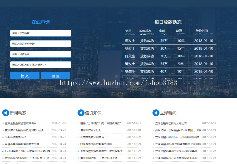Click the » arrow before 立泽金融乔迁新办公司之喜
This screenshot has width=237, height=164.
(153, 123)
